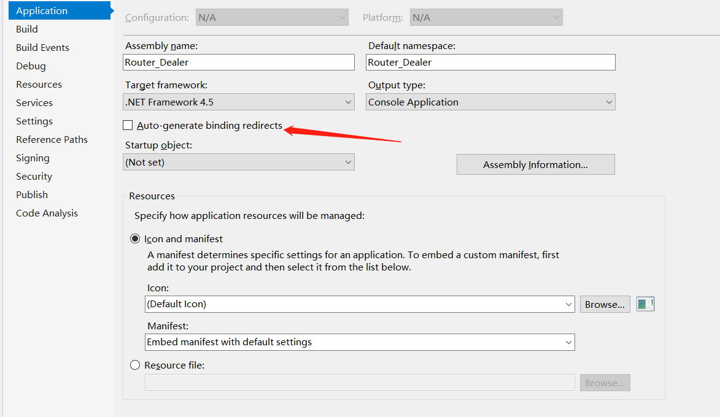The width and height of the screenshot is (720, 417).
Task: Expand the Manifest dropdown list
Action: 360,342
